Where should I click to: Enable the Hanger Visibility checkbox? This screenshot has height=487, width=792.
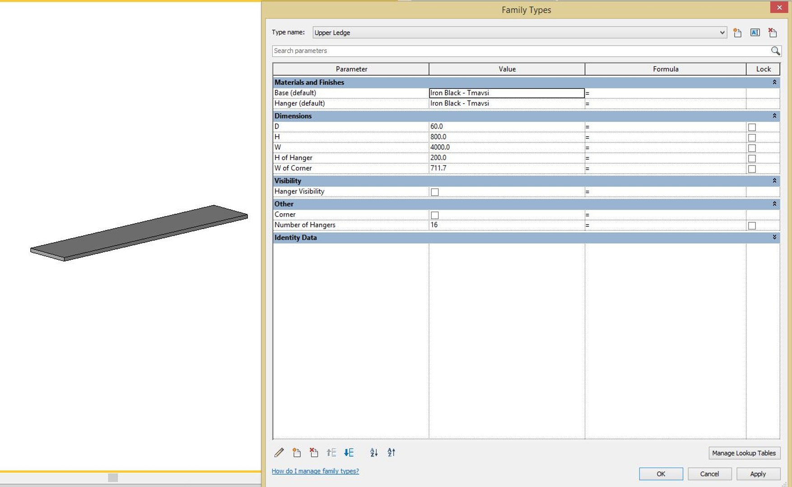click(435, 192)
